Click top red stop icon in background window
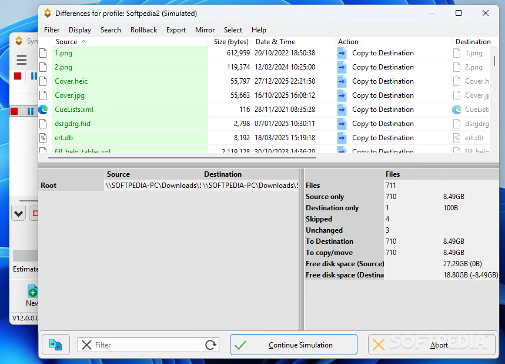The width and height of the screenshot is (505, 364). 18,76
